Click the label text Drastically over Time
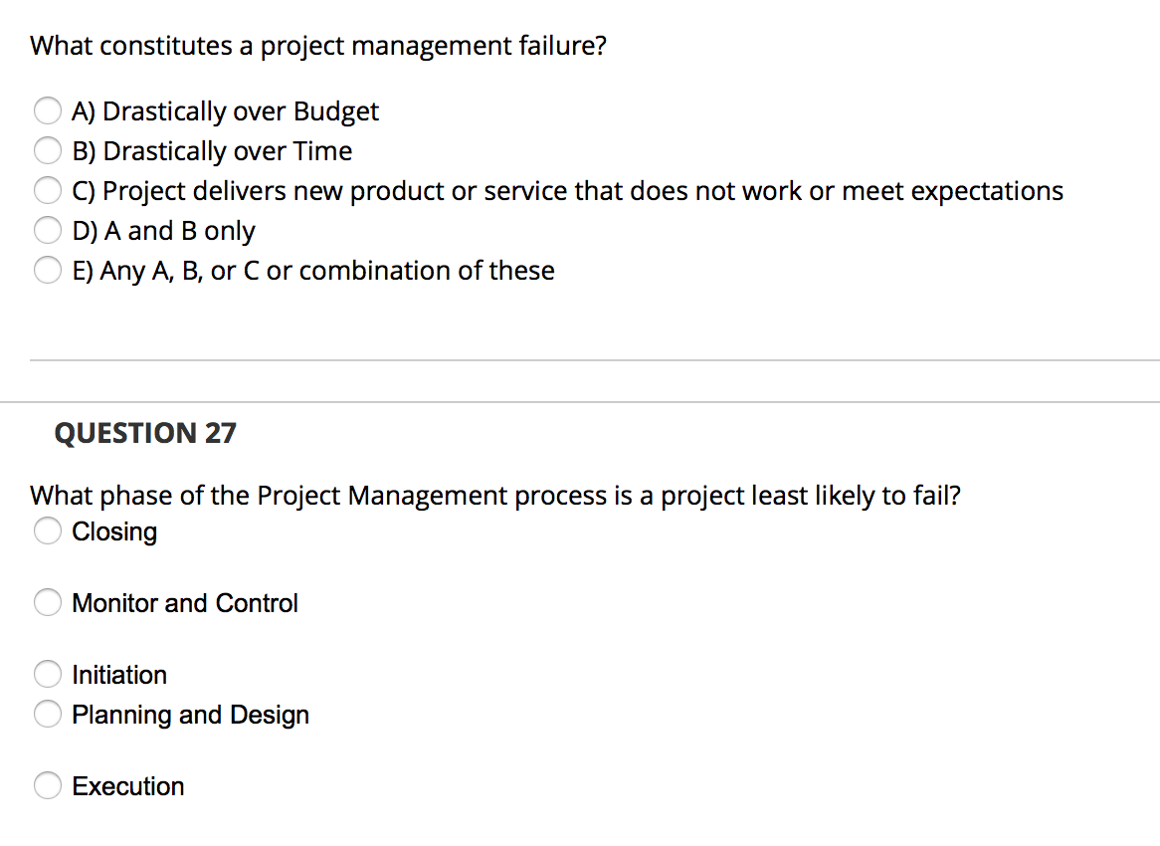Screen dimensions: 1160x846 pos(213,150)
